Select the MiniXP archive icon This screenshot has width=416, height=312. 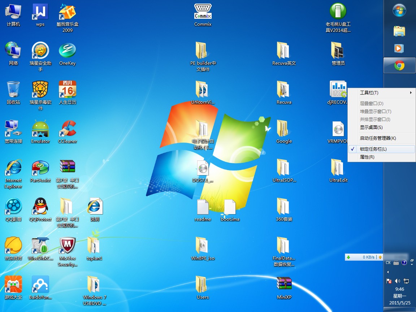284,285
